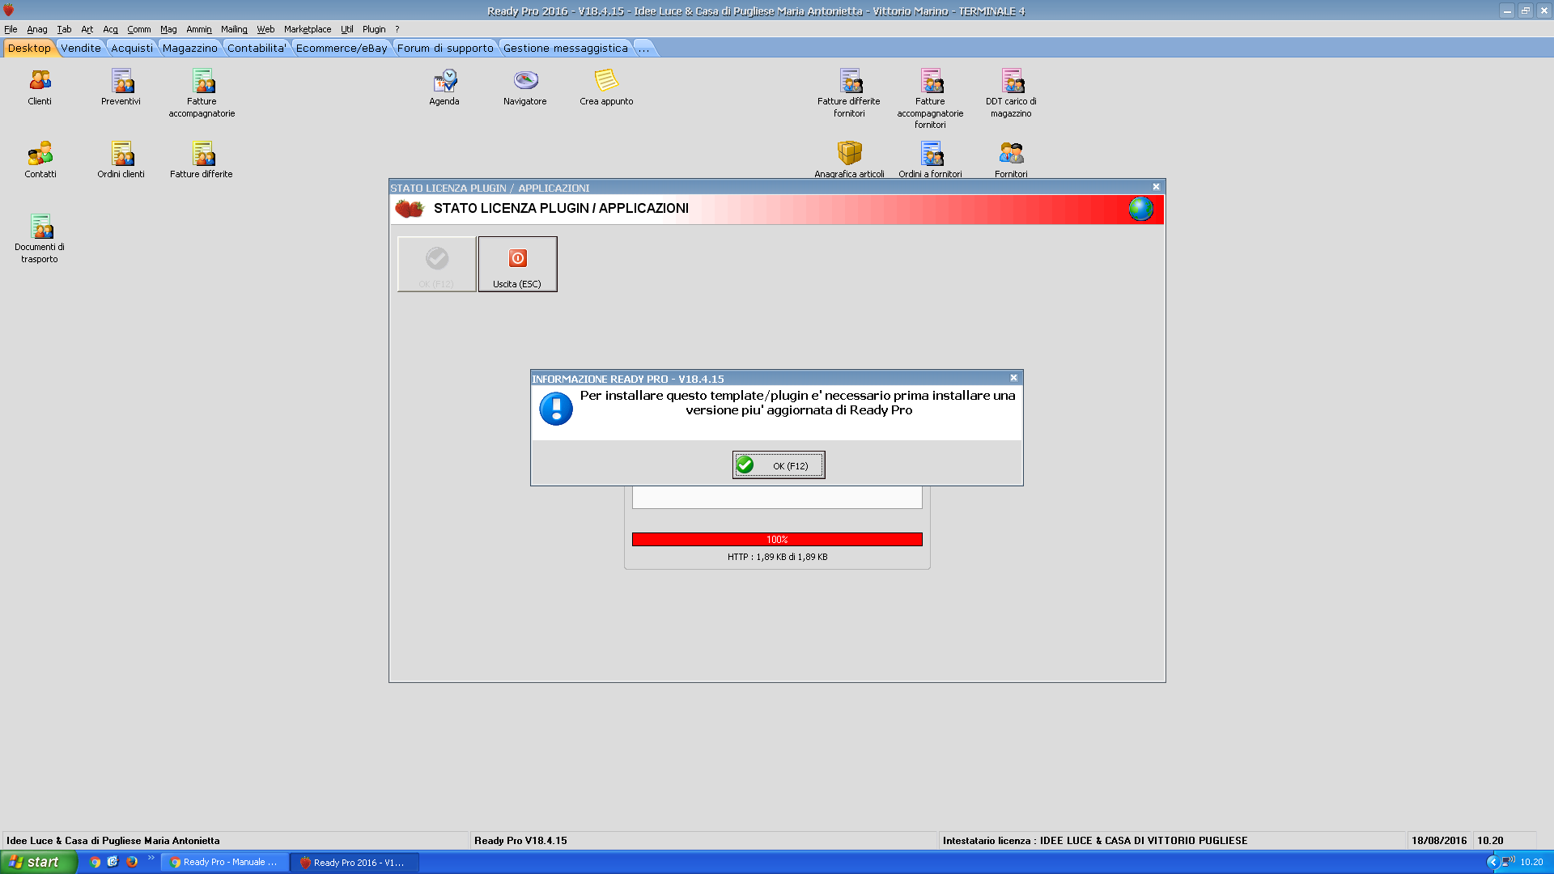Click the red 100% progress bar

(777, 540)
